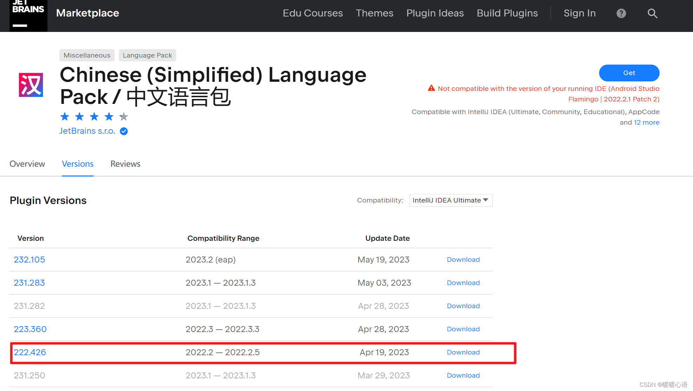693x391 pixels.
Task: Click Sign In in the header
Action: tap(579, 13)
